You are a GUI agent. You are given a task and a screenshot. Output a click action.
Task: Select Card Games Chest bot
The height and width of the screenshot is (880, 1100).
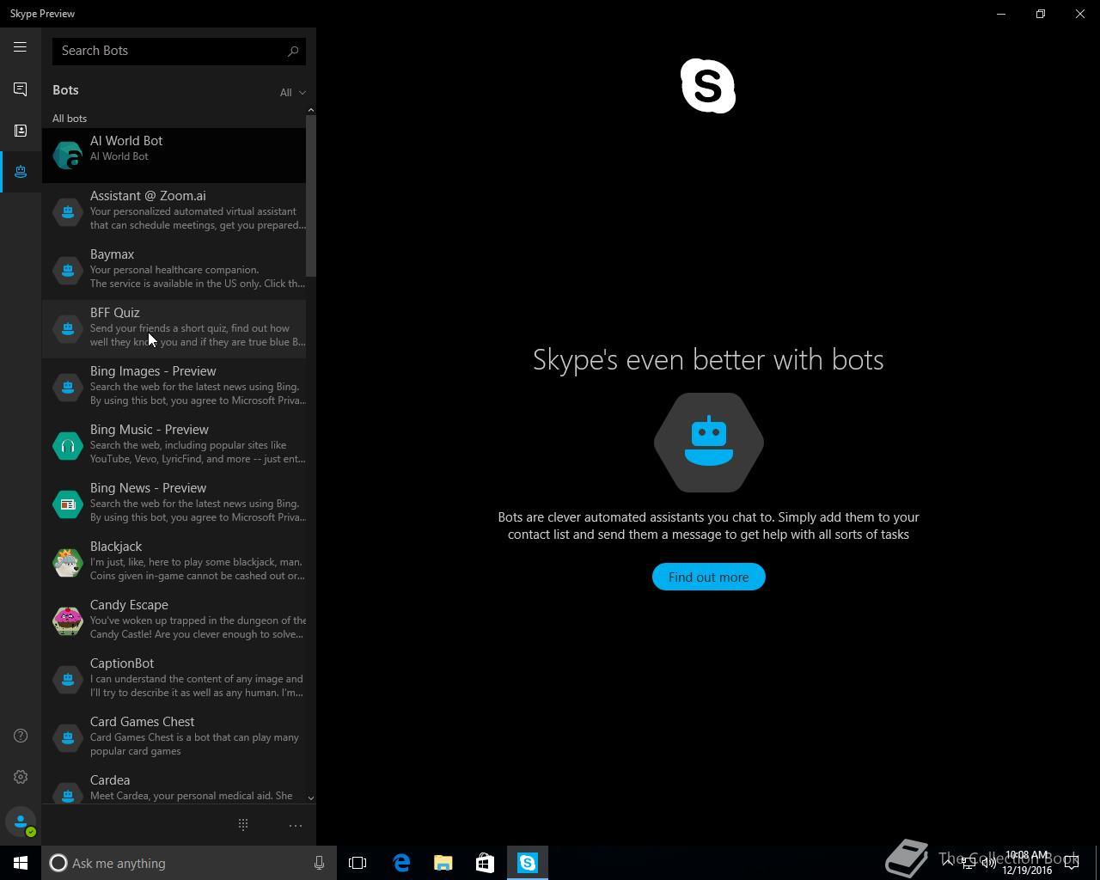[x=174, y=737]
